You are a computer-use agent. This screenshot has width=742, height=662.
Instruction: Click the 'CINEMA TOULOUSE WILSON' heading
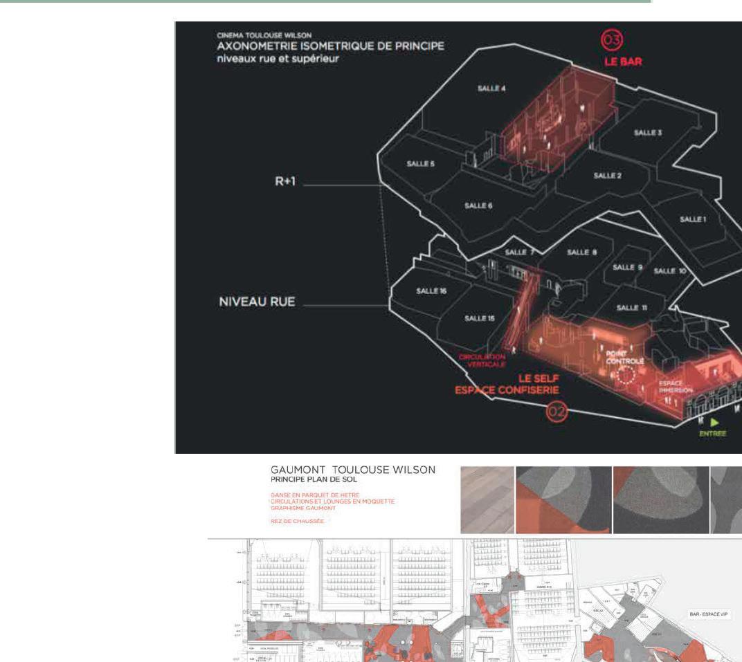(264, 35)
